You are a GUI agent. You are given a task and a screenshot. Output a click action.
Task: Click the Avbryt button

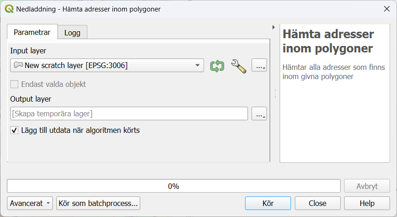click(367, 186)
